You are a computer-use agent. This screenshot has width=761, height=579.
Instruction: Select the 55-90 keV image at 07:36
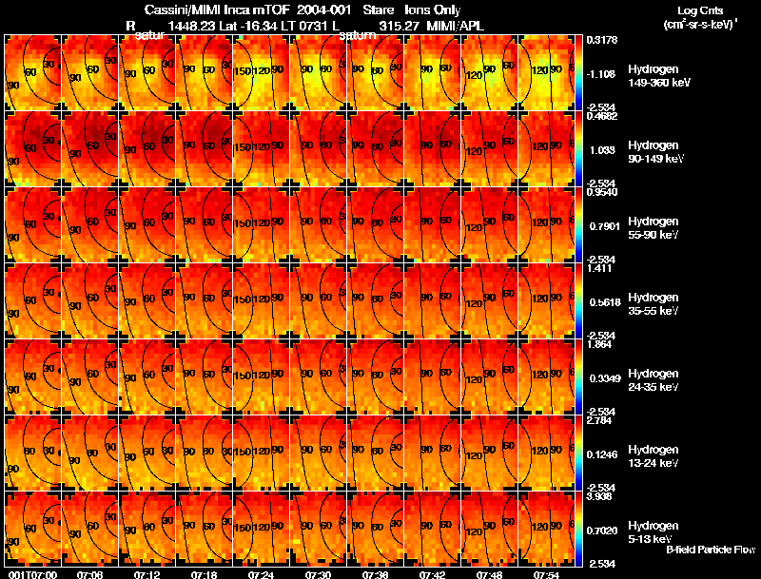coord(375,225)
